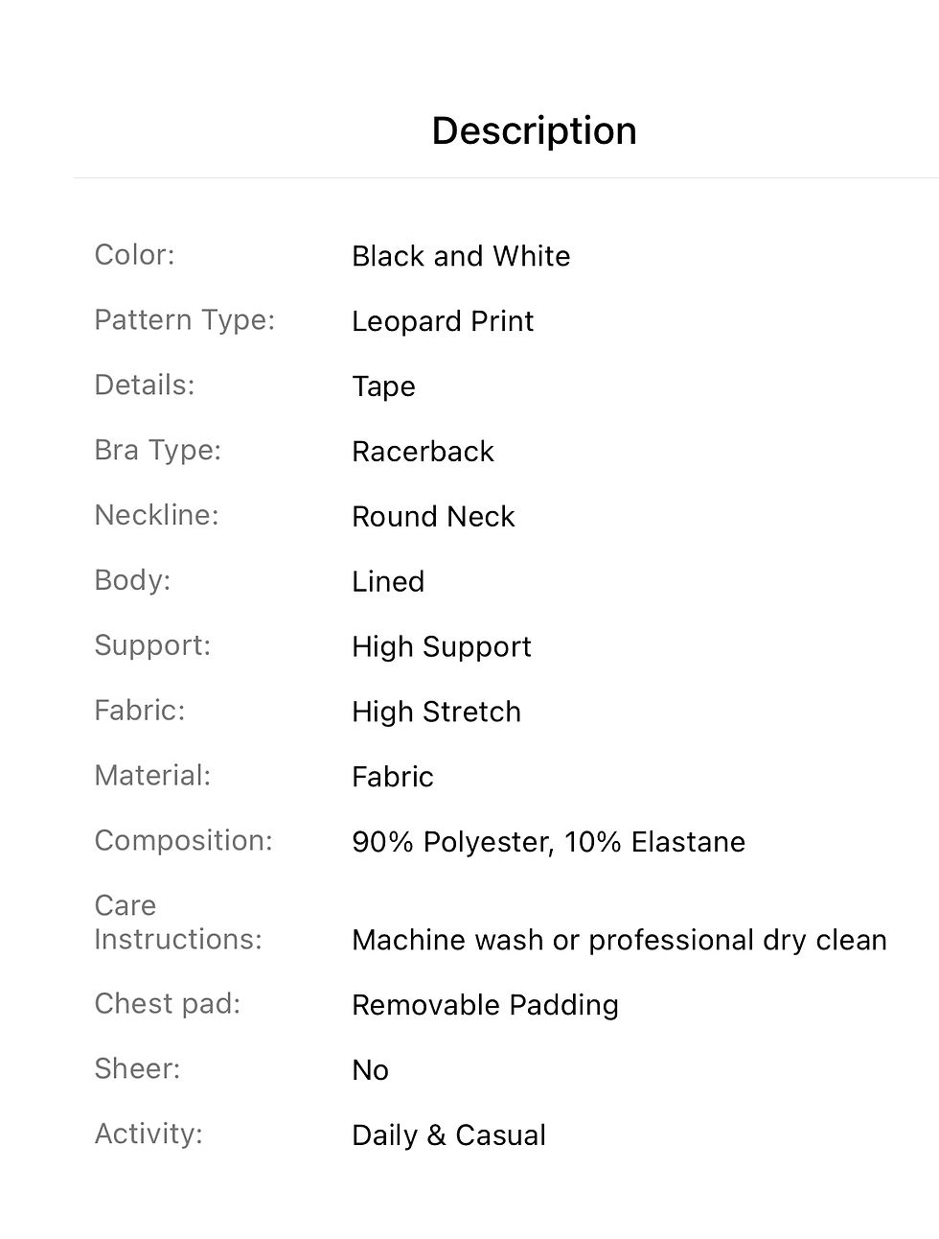Tap the Leopard Print pattern value

(443, 321)
